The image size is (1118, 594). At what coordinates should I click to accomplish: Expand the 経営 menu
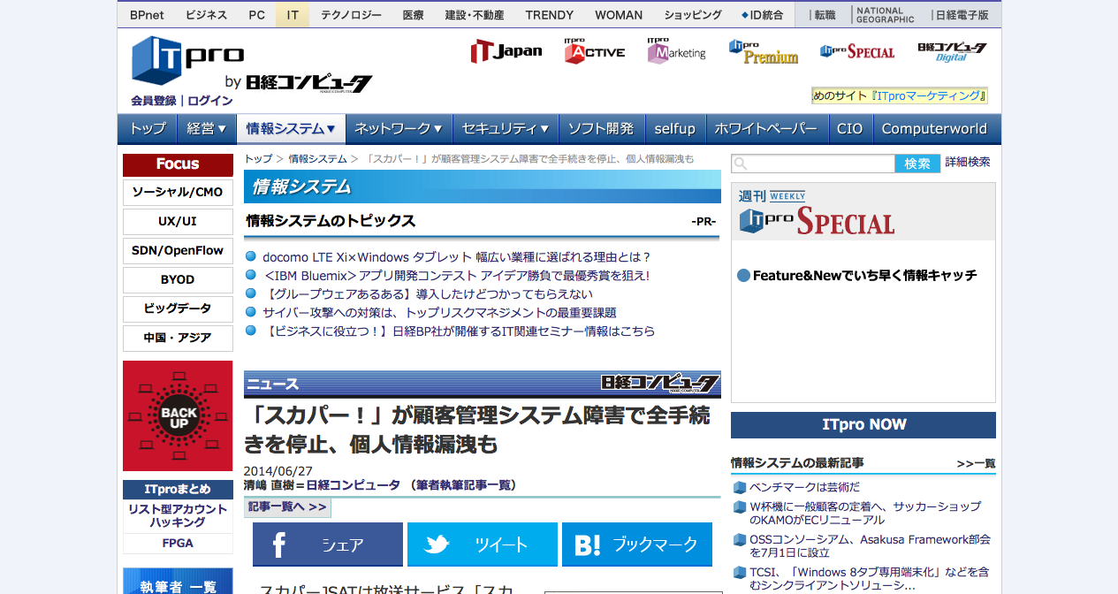click(x=206, y=129)
